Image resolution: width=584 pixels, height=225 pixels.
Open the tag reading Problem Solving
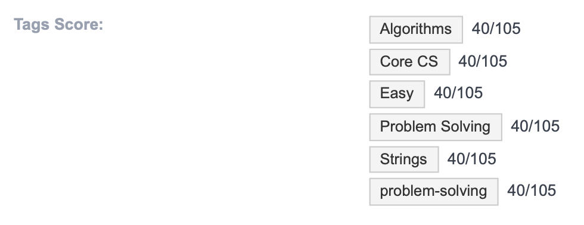436,127
